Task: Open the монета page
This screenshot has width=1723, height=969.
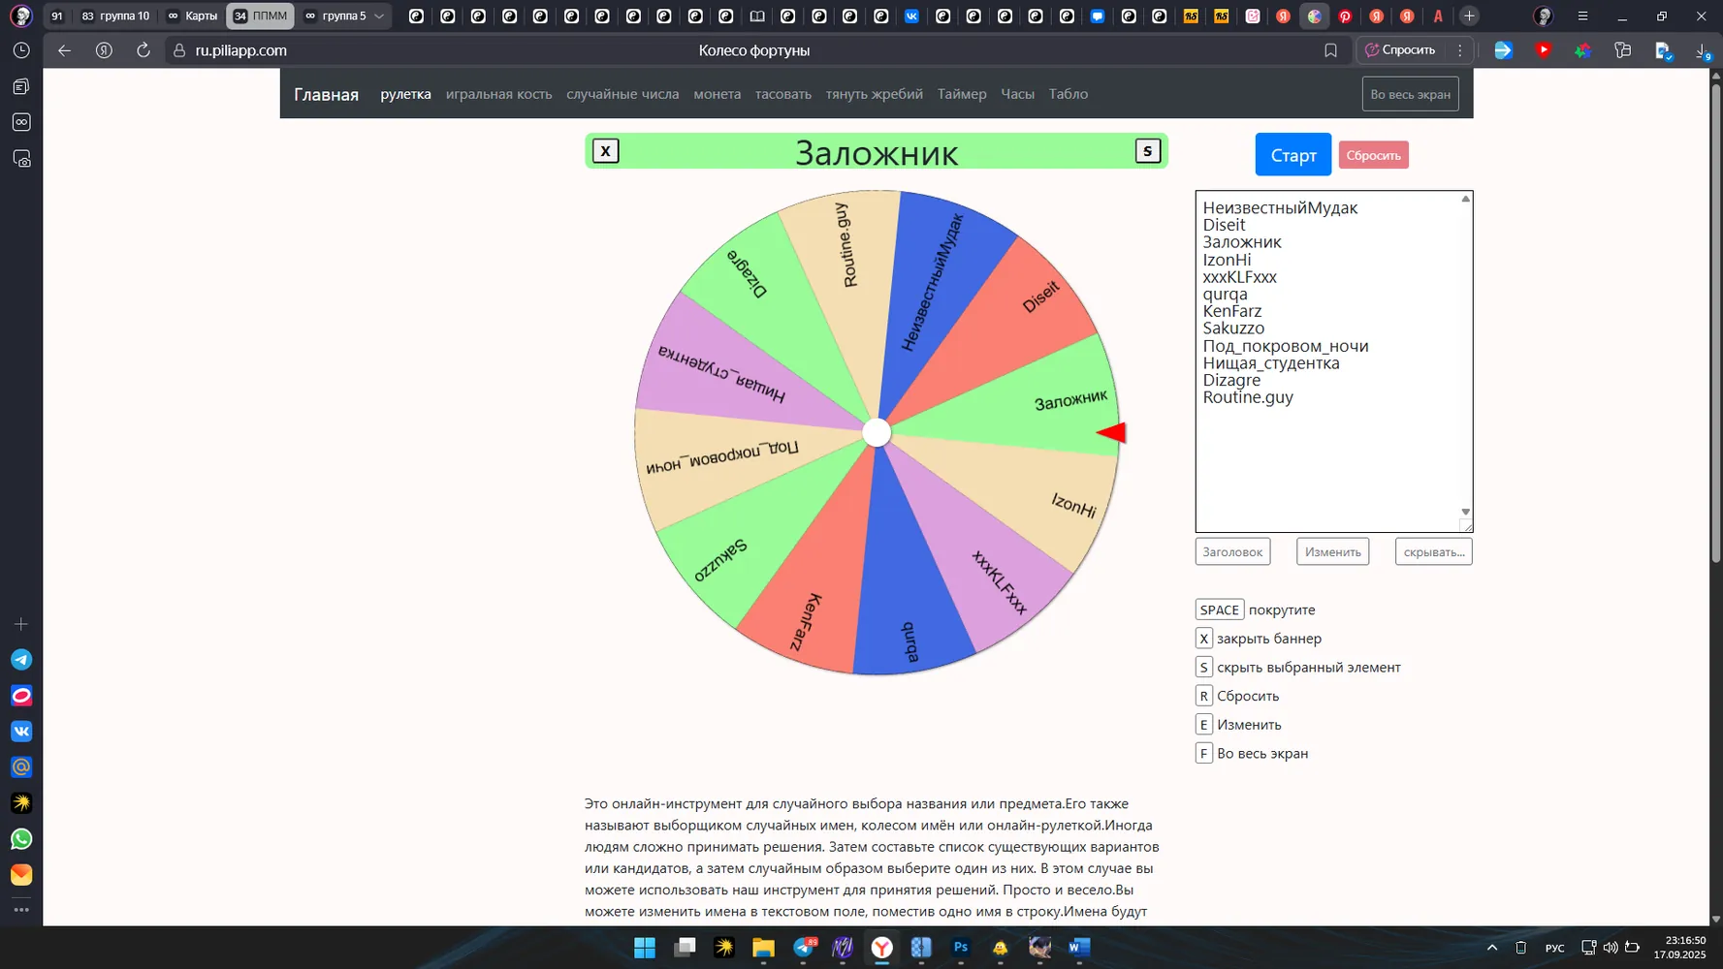Action: [x=717, y=94]
